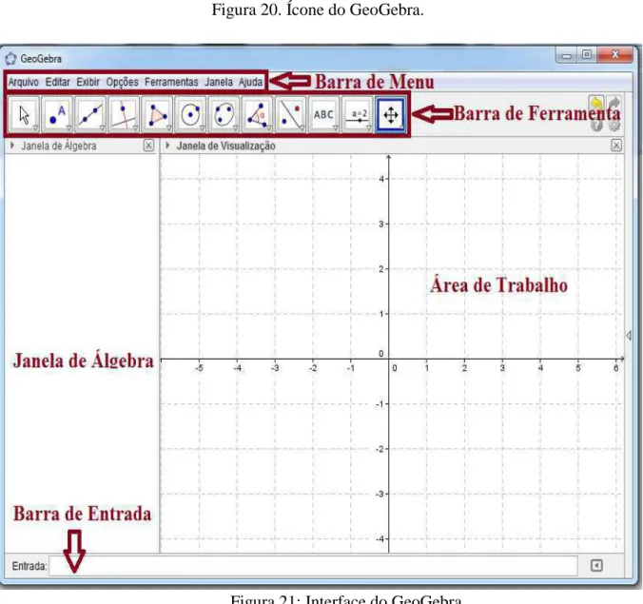
Task: Click the GeoGebra pentagon title icon
Action: pyautogui.click(x=10, y=59)
